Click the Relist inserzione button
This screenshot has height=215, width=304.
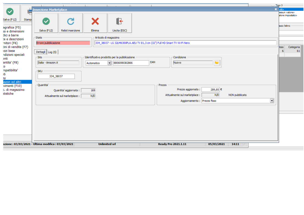tap(70, 23)
